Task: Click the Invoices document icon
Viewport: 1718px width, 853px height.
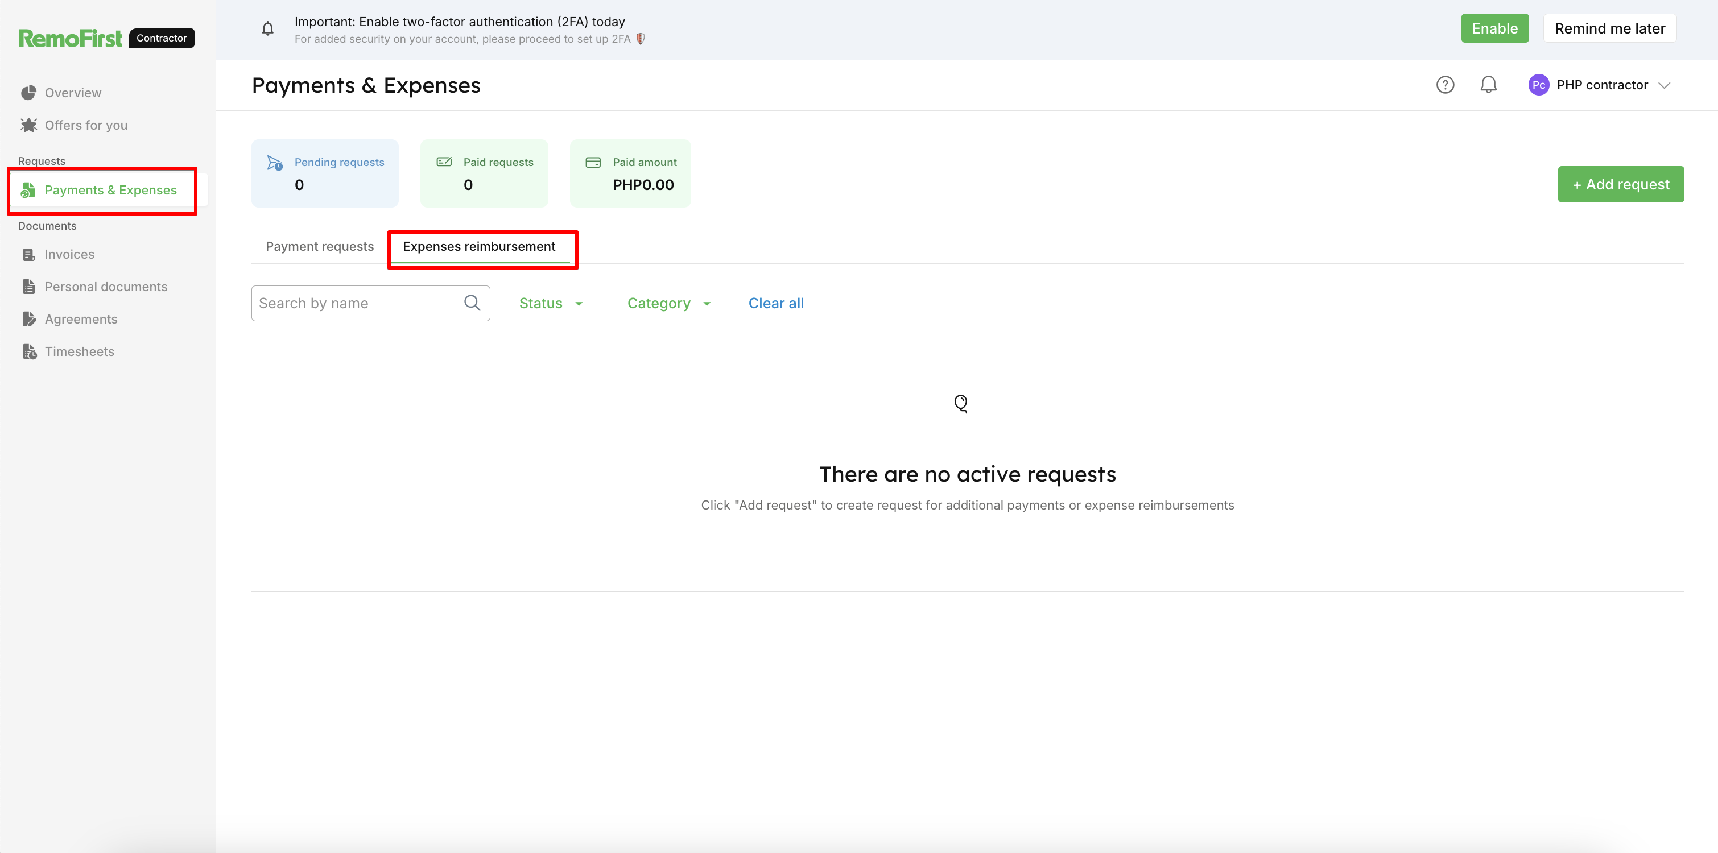Action: coord(28,255)
